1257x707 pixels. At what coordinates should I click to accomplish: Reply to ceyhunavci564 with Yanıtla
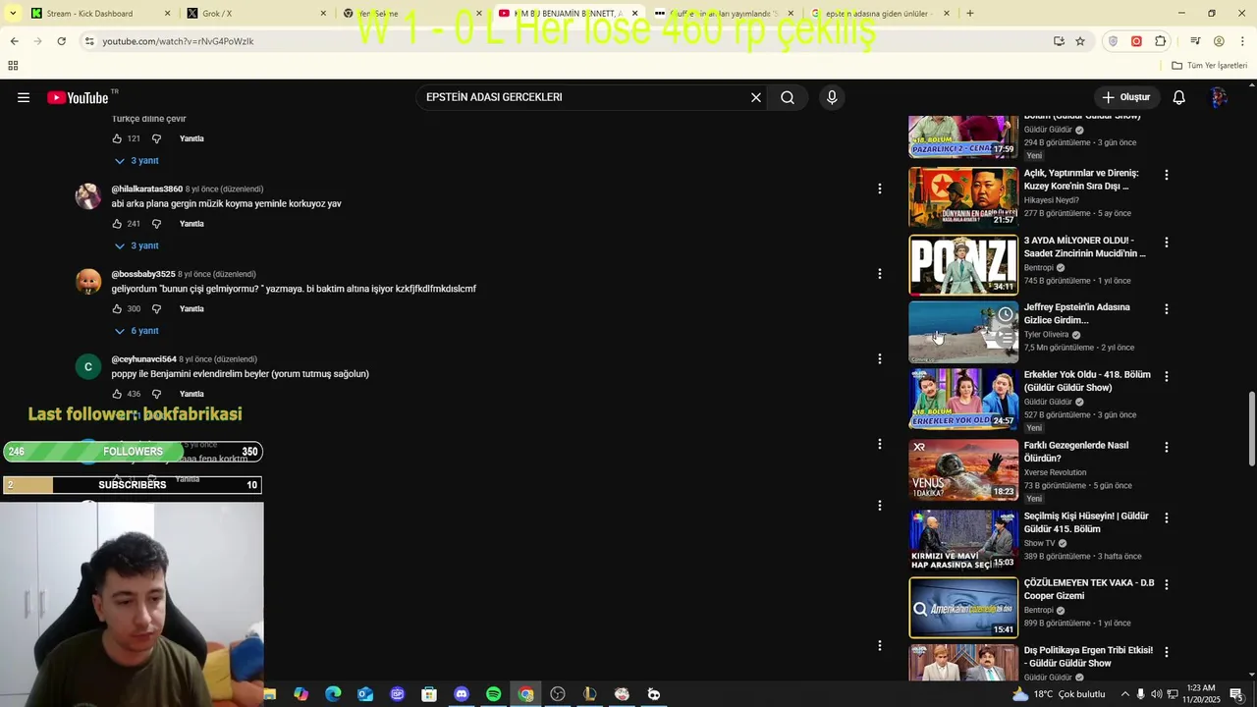[x=191, y=394]
